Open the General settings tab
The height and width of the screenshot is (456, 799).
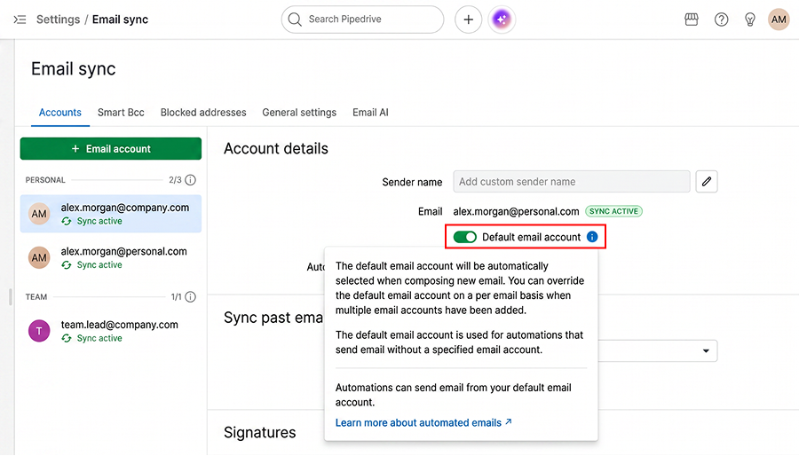click(x=299, y=113)
